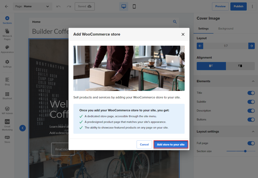Click the Publish button
This screenshot has width=258, height=178.
[238, 6]
